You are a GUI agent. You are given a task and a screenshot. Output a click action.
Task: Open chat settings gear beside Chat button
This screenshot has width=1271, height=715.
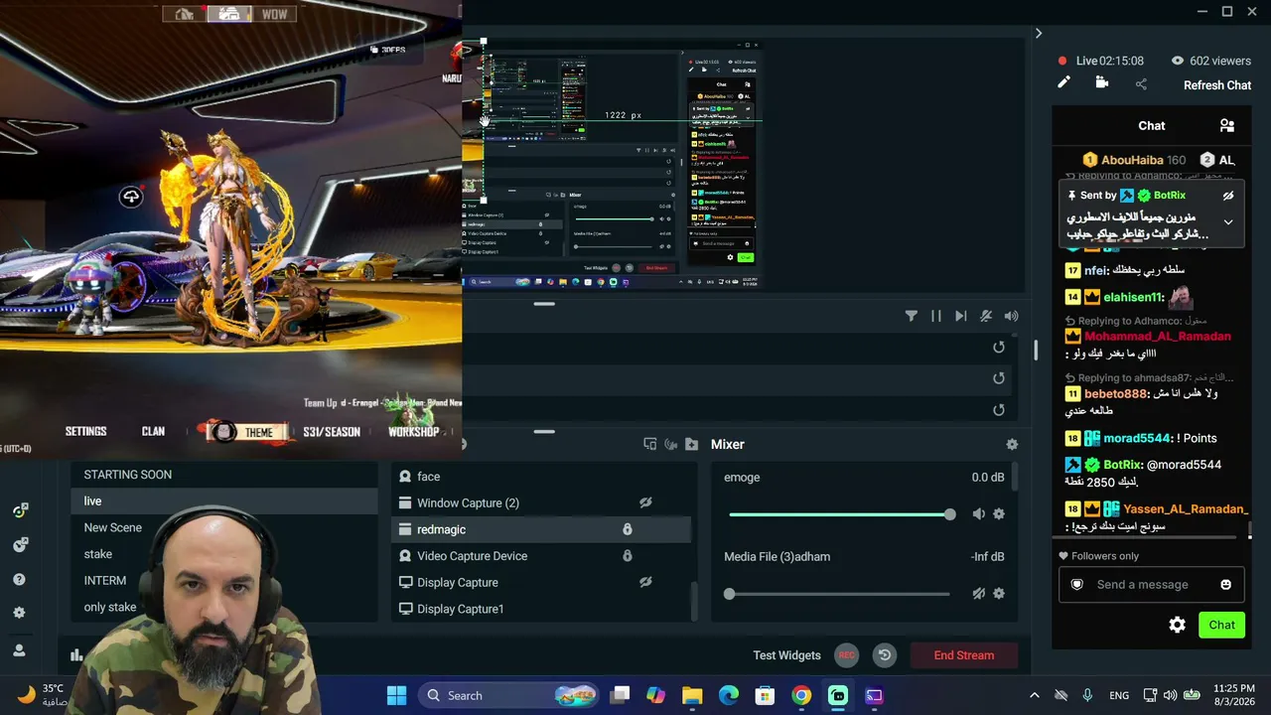1177,625
